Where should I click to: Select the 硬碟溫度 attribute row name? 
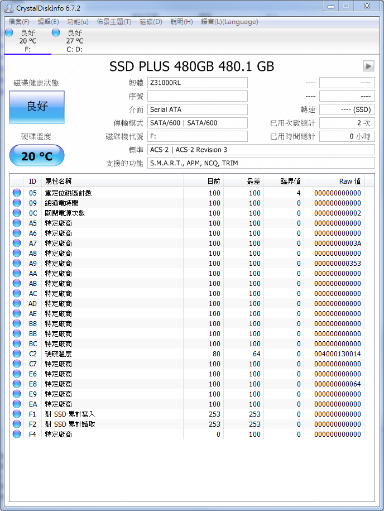tap(58, 354)
